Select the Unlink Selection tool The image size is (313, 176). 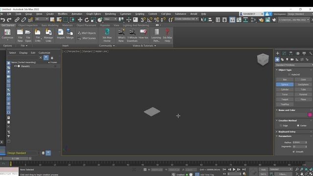pos(23,20)
